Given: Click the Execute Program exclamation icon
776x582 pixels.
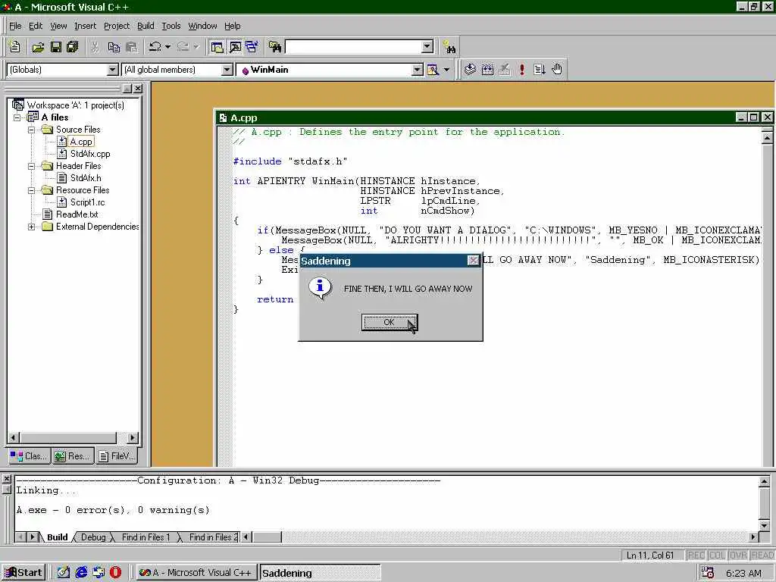Looking at the screenshot, I should [x=522, y=70].
